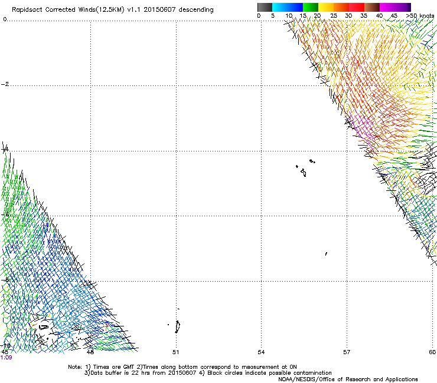Click the island outline near longitude 51

[178, 327]
